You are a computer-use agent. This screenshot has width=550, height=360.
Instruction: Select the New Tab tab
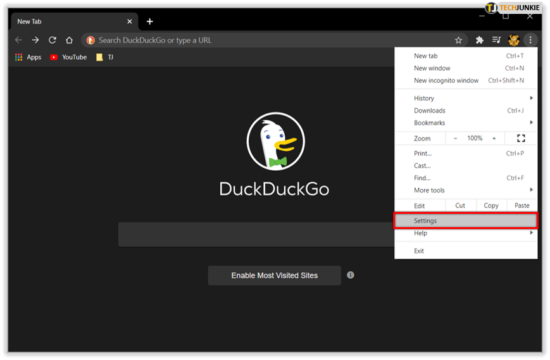[74, 22]
